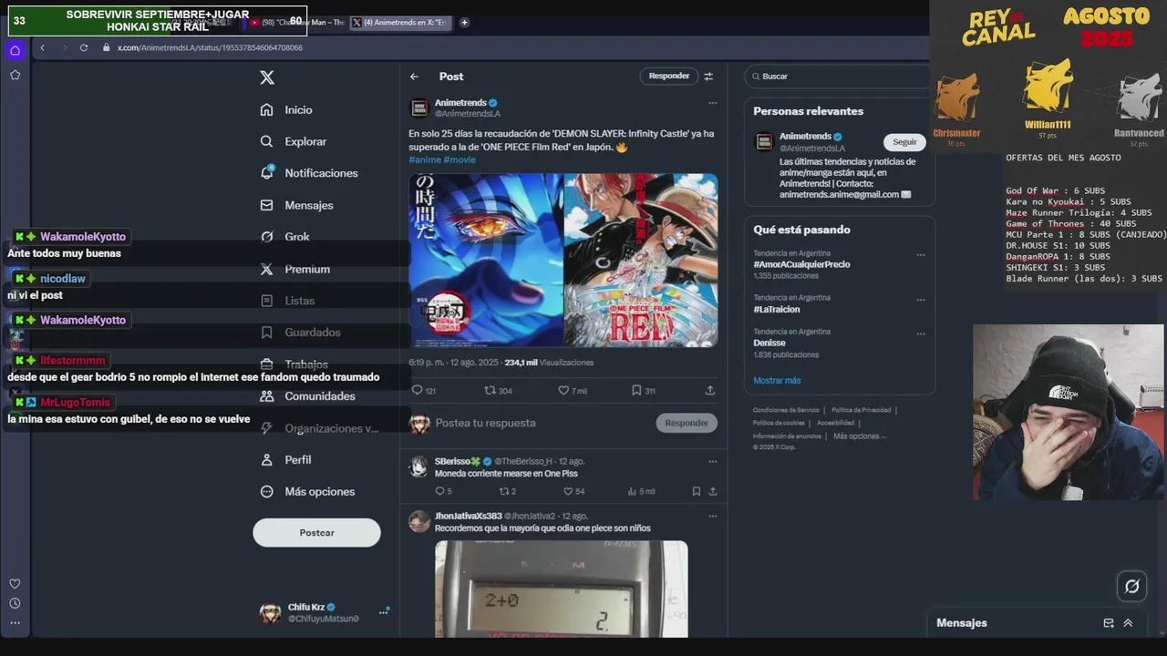This screenshot has height=656, width=1167.
Task: Click the back arrow beside Post heading
Action: point(414,77)
